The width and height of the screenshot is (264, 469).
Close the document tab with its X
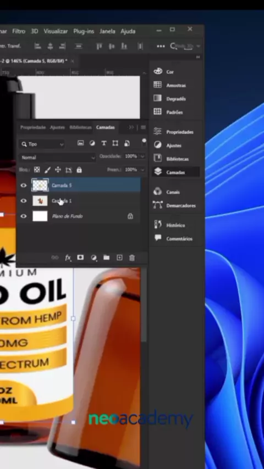[x=73, y=61]
